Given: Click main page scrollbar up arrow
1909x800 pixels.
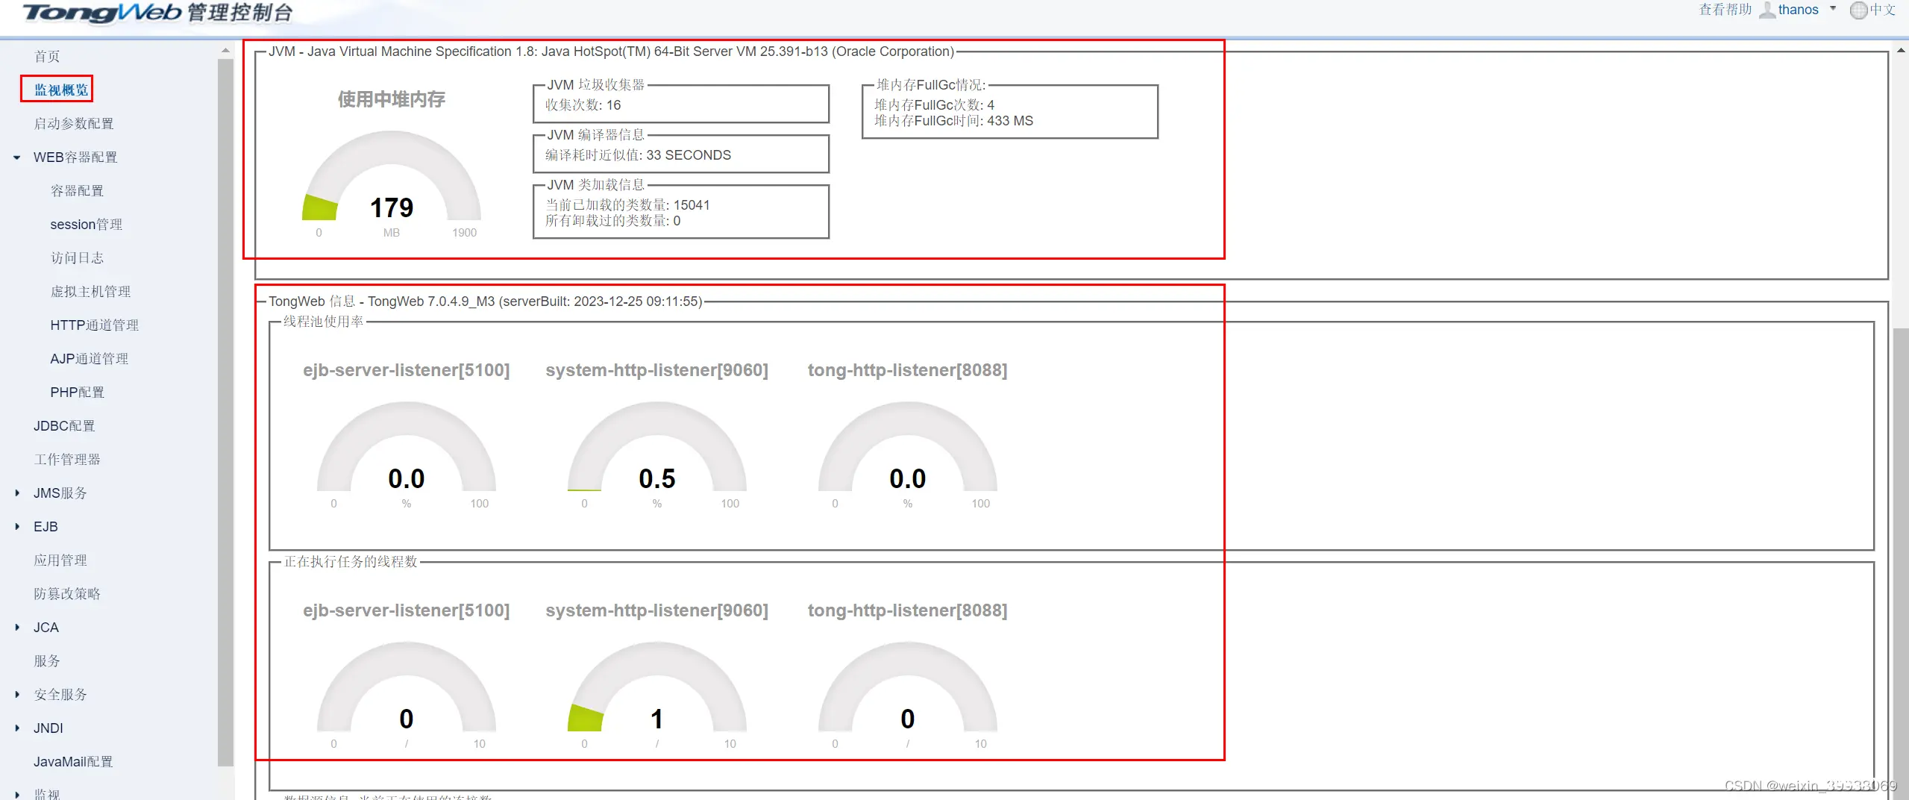Looking at the screenshot, I should click(1901, 51).
